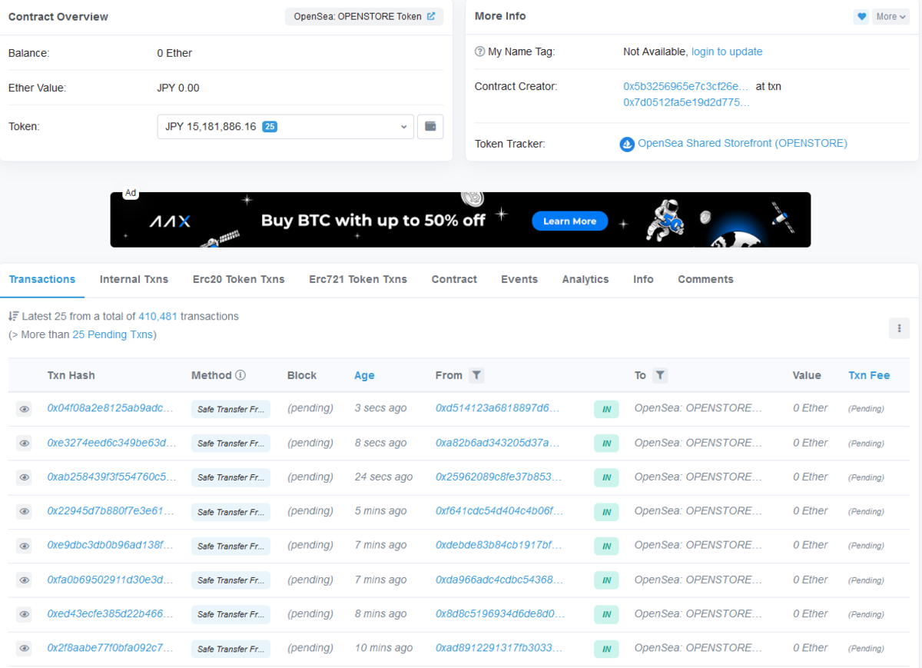
Task: Open transaction hash 0xab258439f3f554760c5
Action: (x=111, y=477)
